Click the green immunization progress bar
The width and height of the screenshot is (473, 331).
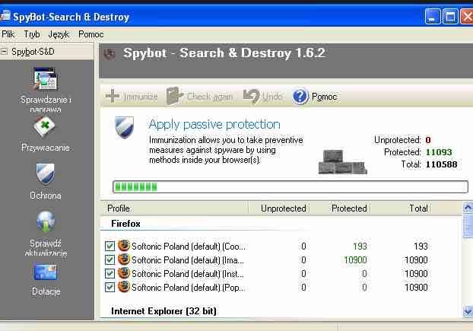(290, 186)
